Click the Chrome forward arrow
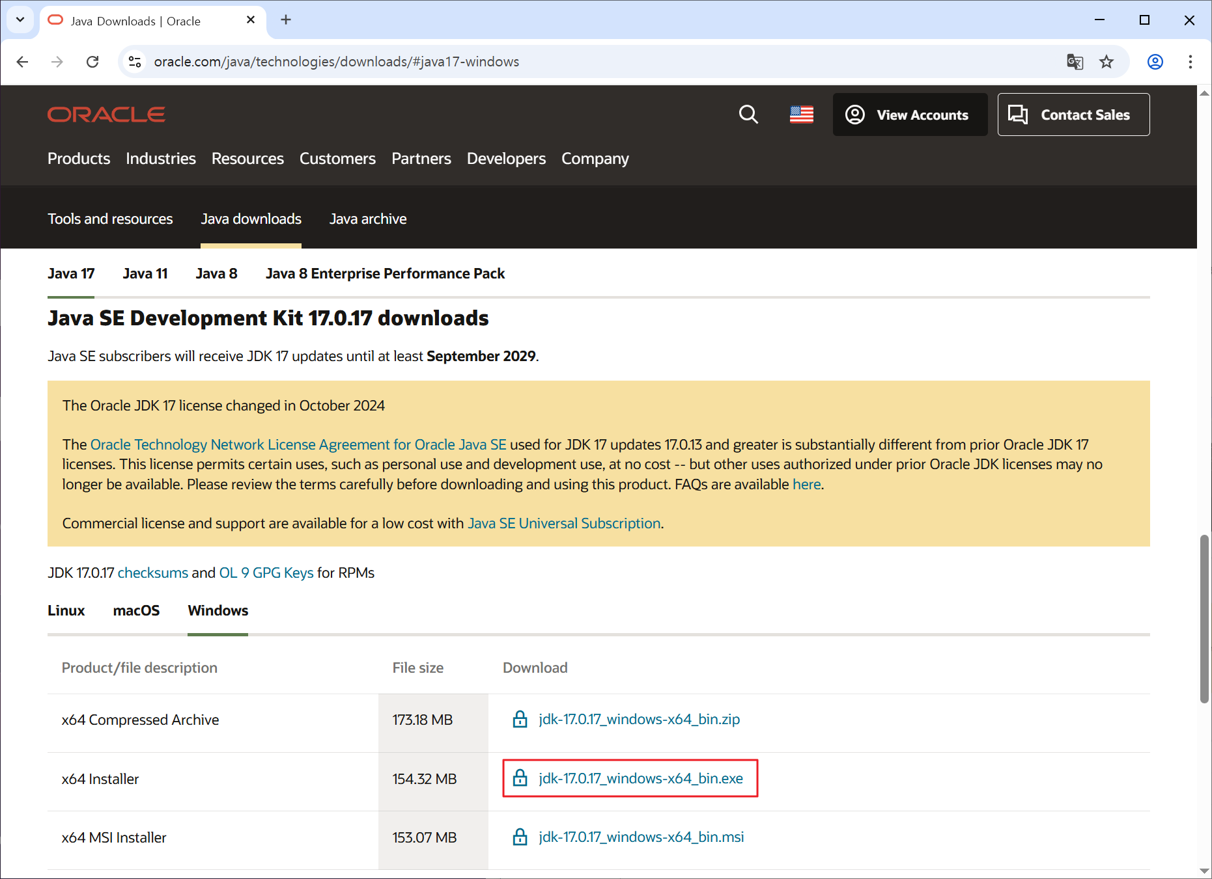1212x879 pixels. (57, 62)
